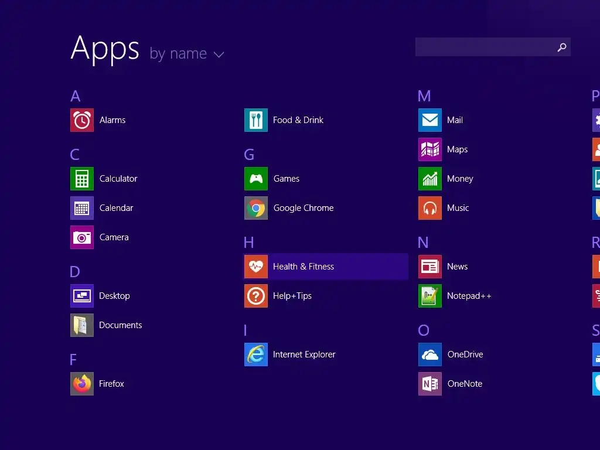Image resolution: width=600 pixels, height=450 pixels.
Task: Select the letter I group header
Action: click(x=246, y=330)
